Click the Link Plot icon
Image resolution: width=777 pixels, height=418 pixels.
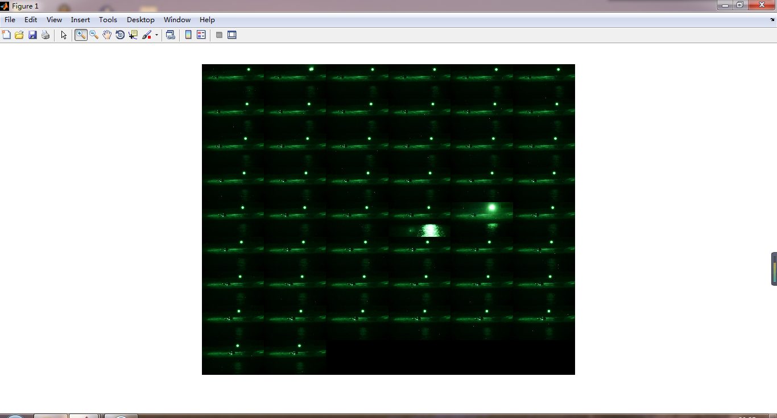point(170,35)
